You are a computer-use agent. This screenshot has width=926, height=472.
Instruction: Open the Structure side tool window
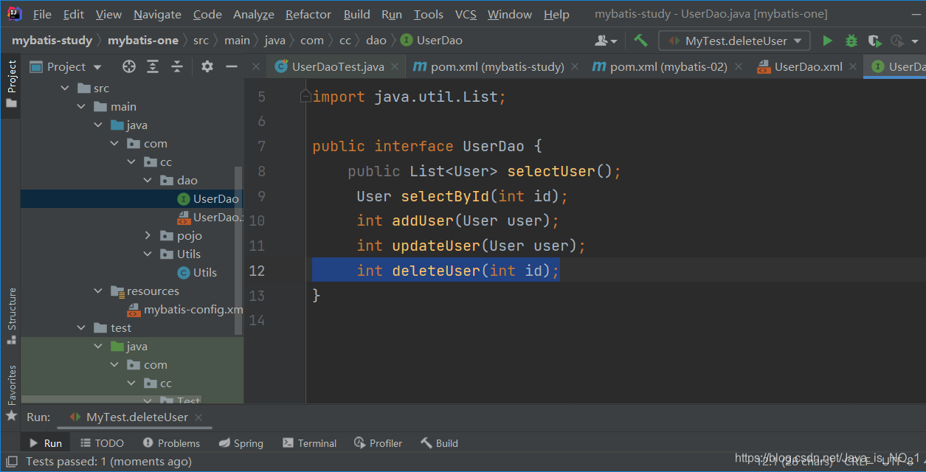point(11,316)
